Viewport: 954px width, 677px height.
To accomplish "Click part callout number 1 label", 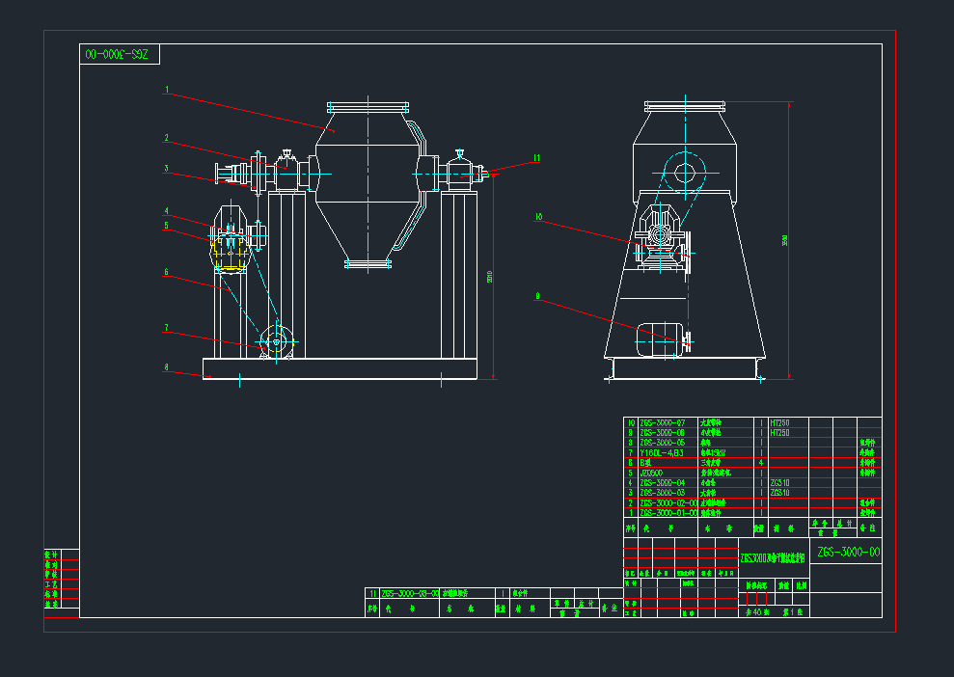I will point(166,91).
